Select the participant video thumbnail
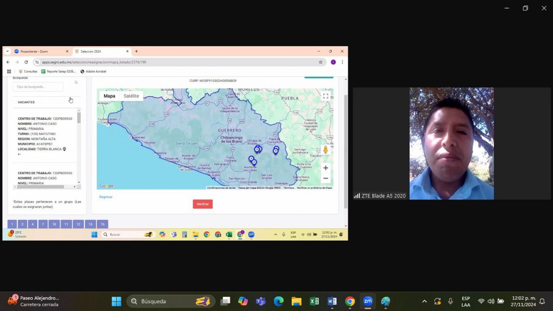The height and width of the screenshot is (311, 553). click(451, 143)
